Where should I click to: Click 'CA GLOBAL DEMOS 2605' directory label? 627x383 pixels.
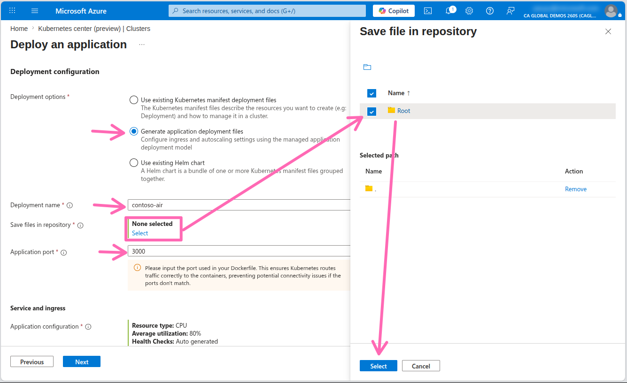pos(559,15)
